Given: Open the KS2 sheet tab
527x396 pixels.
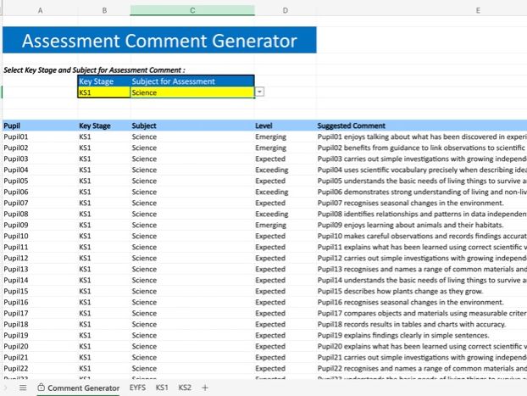Looking at the screenshot, I should coord(185,388).
